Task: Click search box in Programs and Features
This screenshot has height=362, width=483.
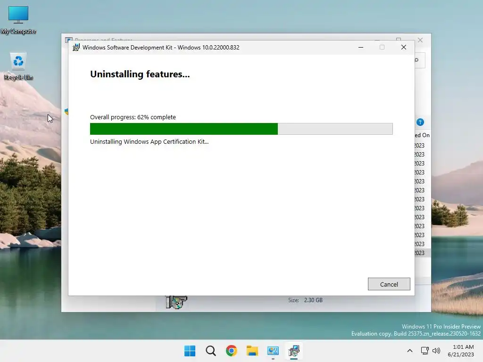Action: point(420,60)
